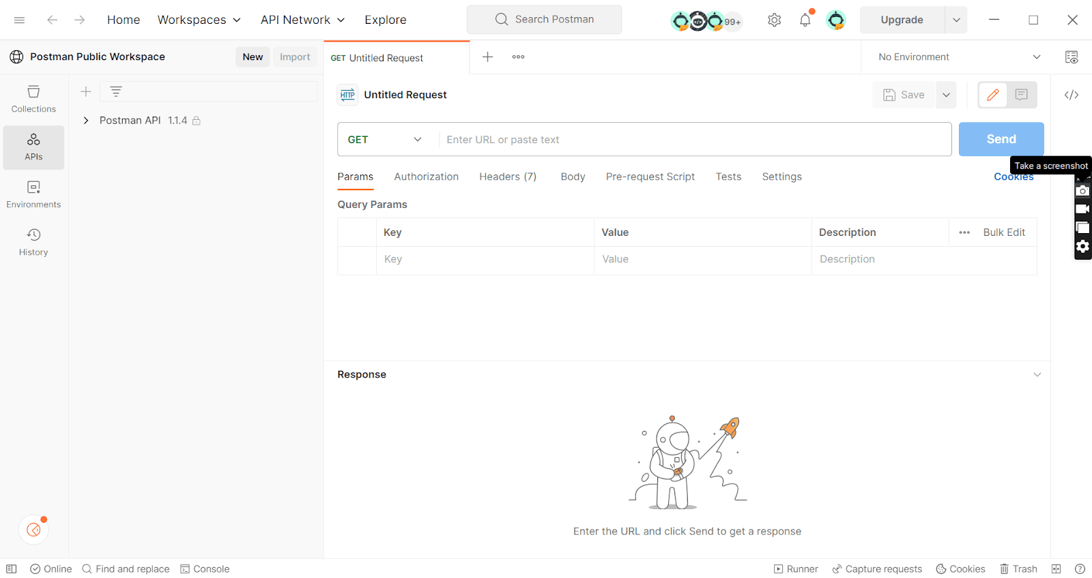Screen dimensions: 1092x578
Task: Open API Network dropdown
Action: tap(303, 20)
